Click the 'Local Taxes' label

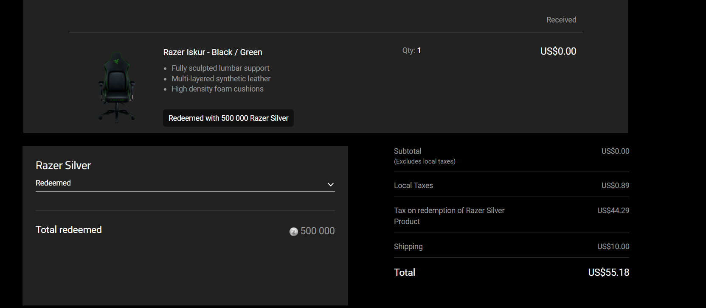(413, 186)
